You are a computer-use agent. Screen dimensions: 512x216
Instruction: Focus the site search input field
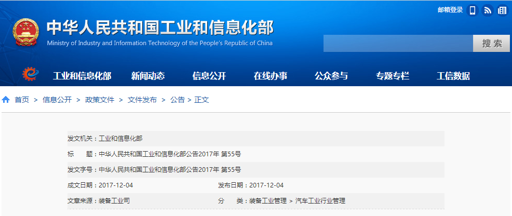coord(398,44)
